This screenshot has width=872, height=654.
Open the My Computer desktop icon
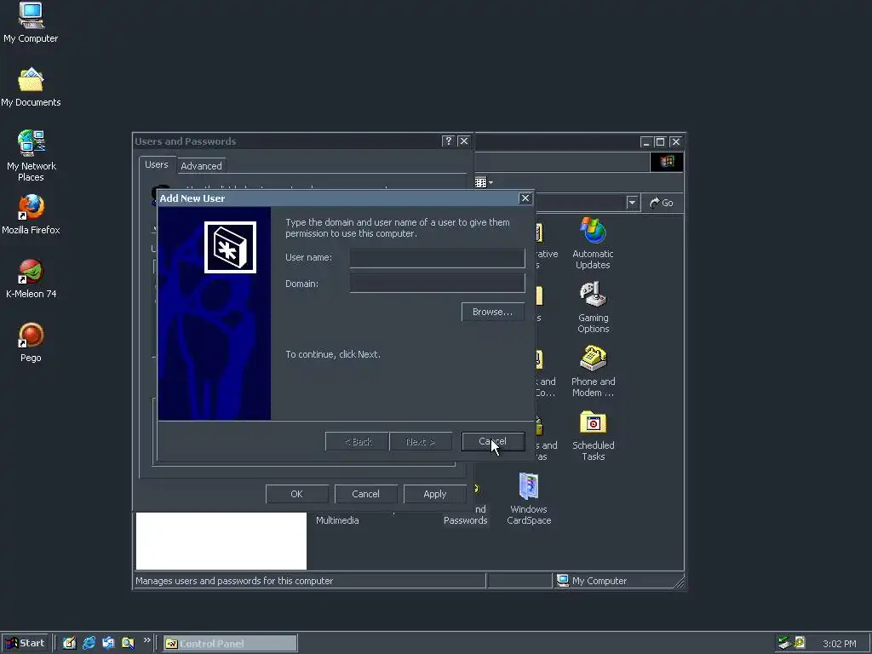point(31,22)
